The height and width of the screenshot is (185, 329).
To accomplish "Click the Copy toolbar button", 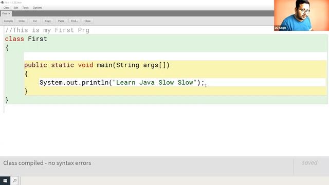I will pyautogui.click(x=48, y=21).
